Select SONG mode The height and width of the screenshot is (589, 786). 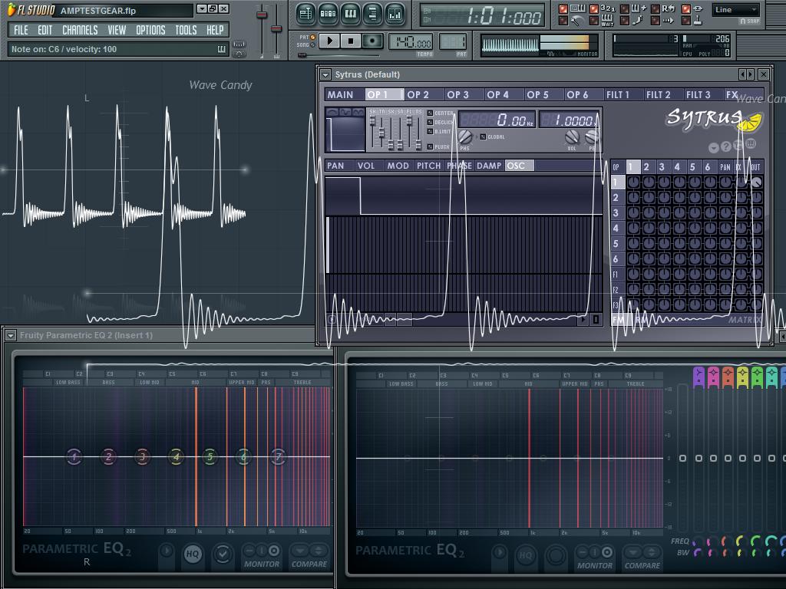click(313, 45)
